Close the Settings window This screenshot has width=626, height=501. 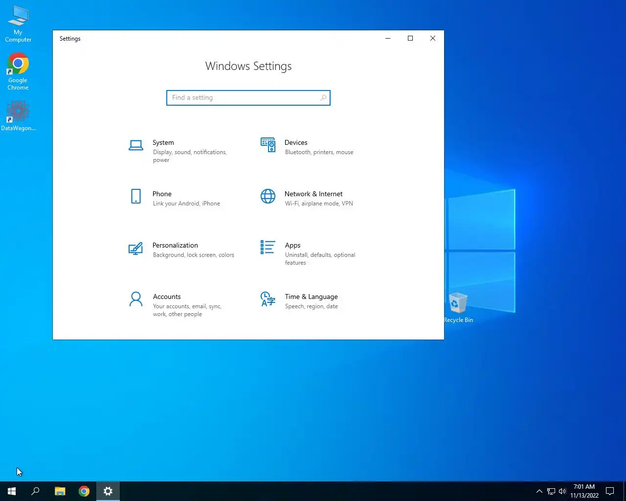click(433, 38)
